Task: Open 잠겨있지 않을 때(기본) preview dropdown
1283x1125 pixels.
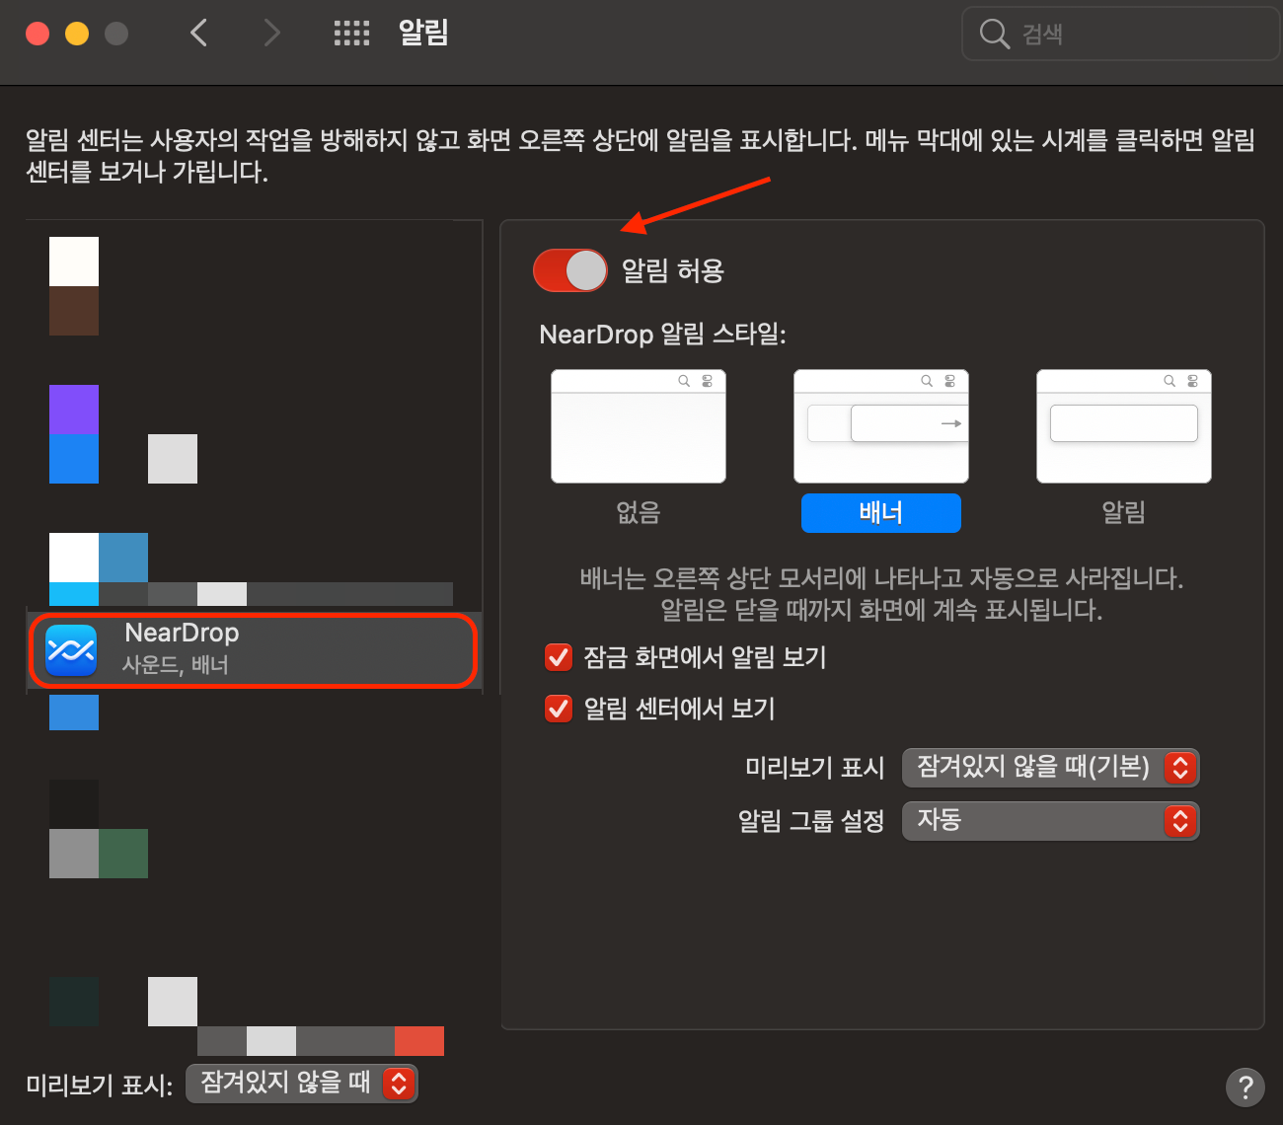Action: click(1051, 768)
